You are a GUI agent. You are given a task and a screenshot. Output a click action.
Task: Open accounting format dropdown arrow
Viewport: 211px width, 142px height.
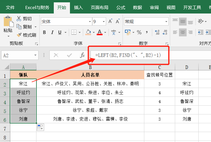coord(133,32)
